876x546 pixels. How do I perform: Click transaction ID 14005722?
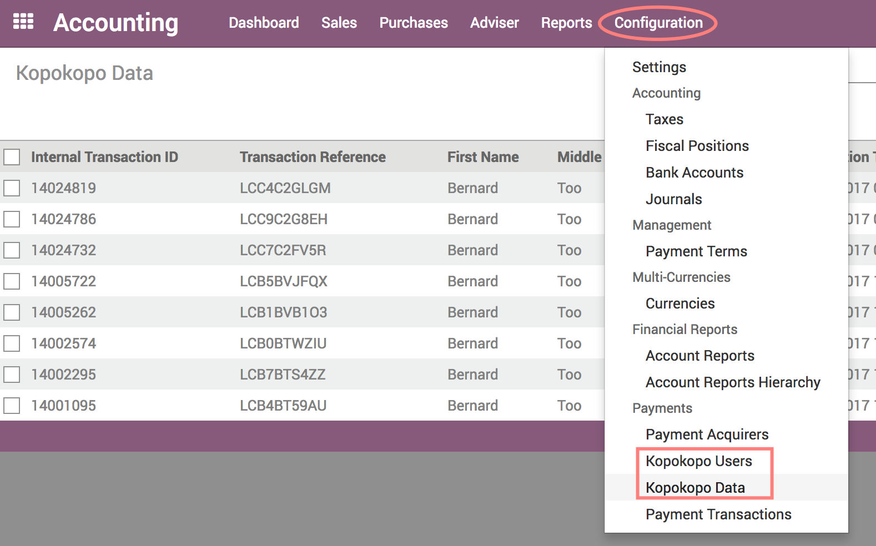(x=63, y=281)
